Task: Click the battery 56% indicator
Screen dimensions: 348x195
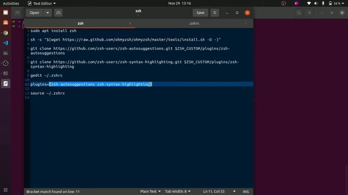Action: pos(335,3)
